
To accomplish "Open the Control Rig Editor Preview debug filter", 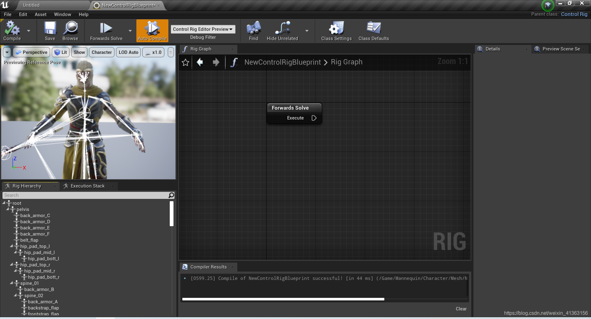I will 203,29.
